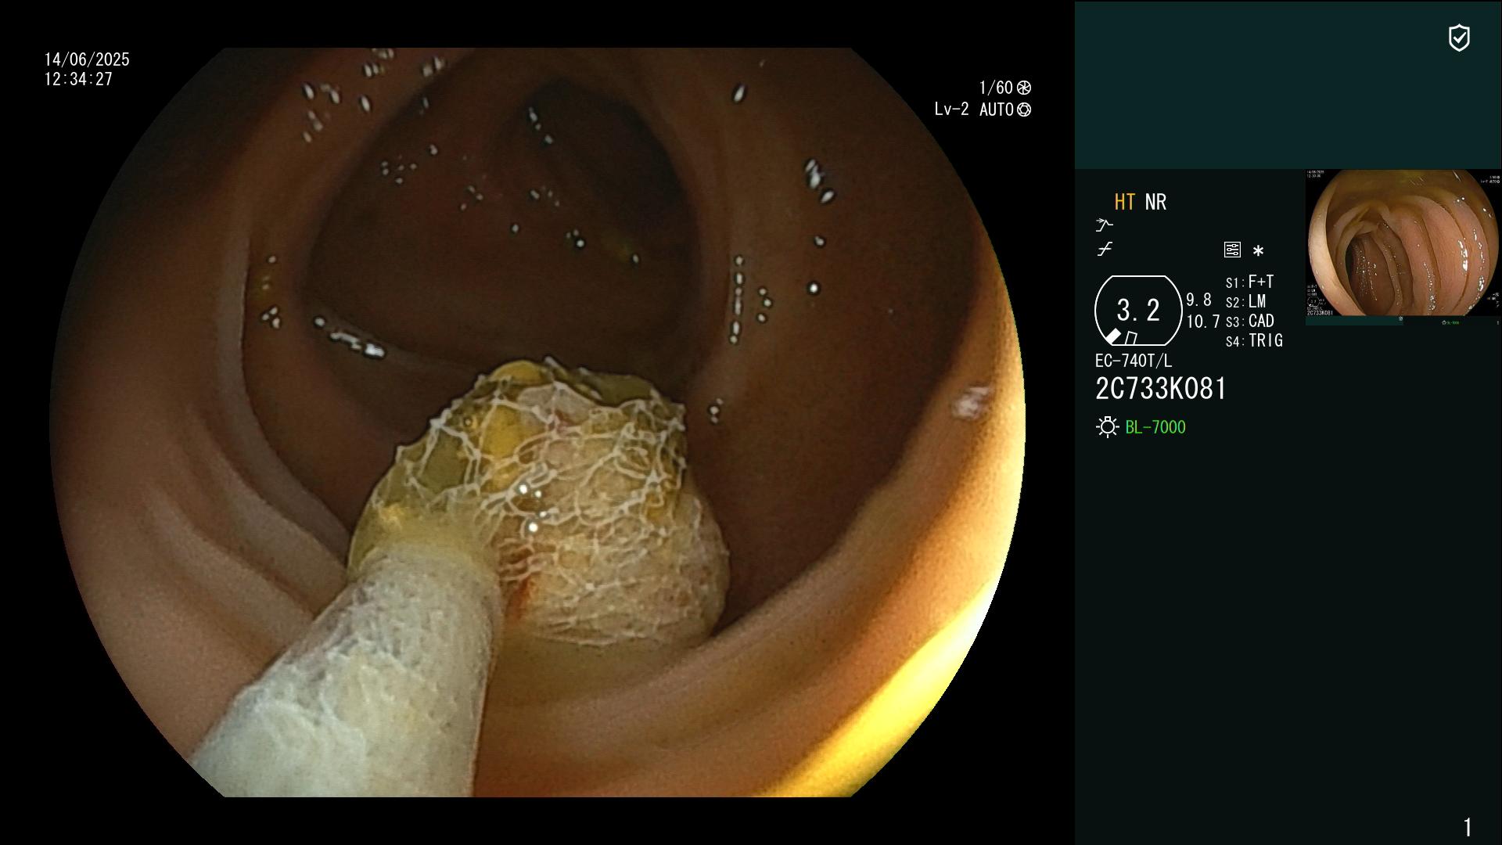The height and width of the screenshot is (845, 1502).
Task: Click the slashed f tone icon
Action: tap(1105, 250)
